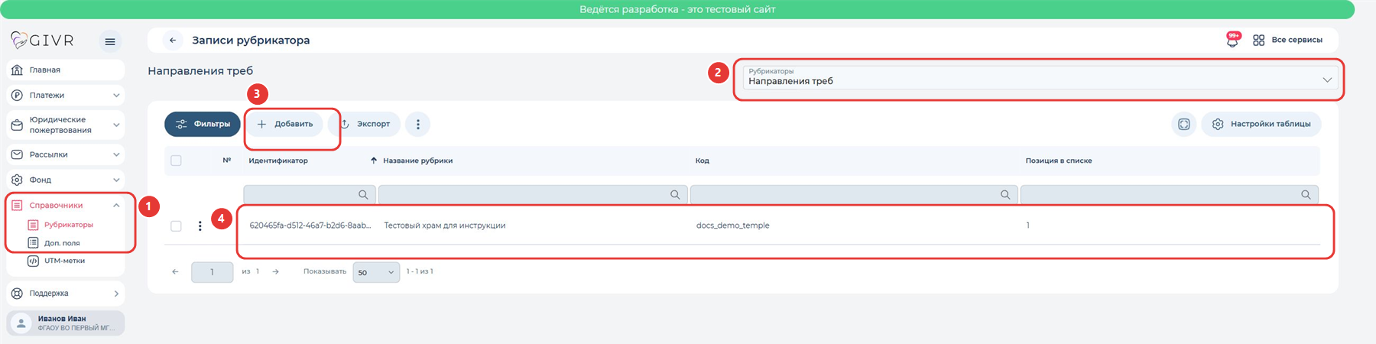This screenshot has height=344, width=1376.
Task: Open 'UTM-метки' submenu item
Action: (x=56, y=261)
